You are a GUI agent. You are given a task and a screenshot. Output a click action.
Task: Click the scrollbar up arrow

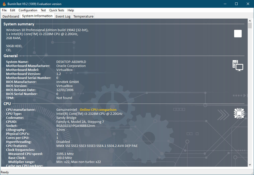(x=250, y=21)
